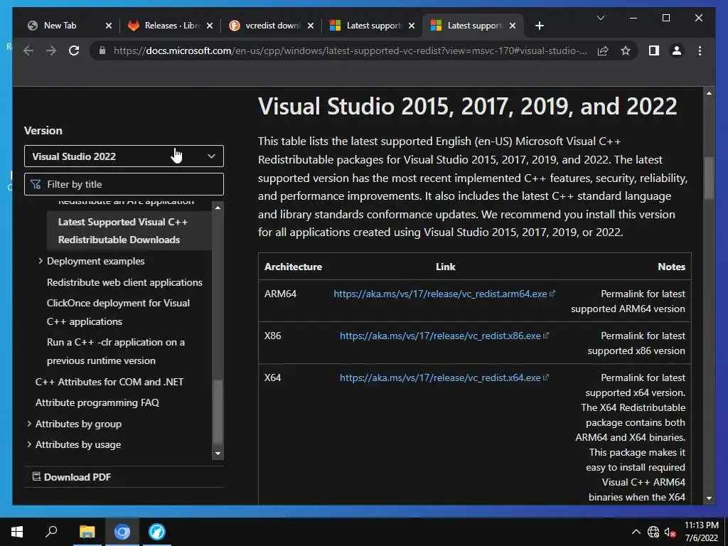Click the page scrollbar down arrow
The width and height of the screenshot is (728, 546).
tap(709, 498)
